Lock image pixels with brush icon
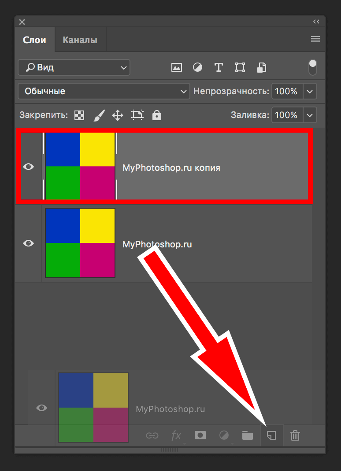Viewport: 341px width, 471px height. 99,115
